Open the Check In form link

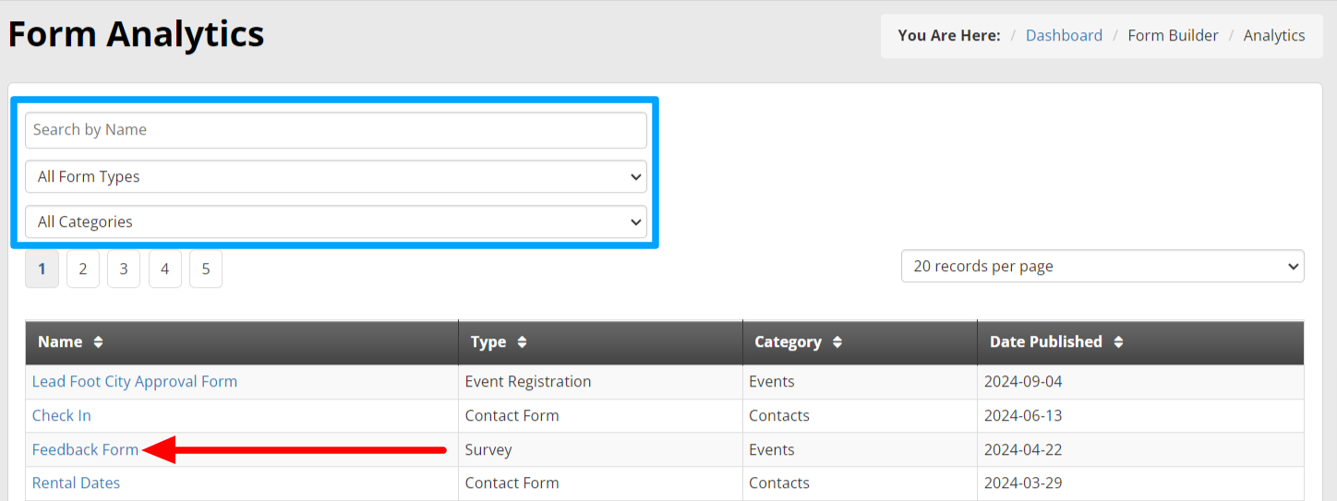click(62, 416)
